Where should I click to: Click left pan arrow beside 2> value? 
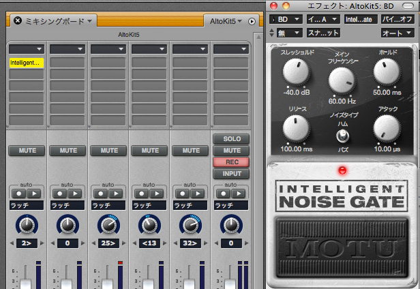tap(12, 243)
